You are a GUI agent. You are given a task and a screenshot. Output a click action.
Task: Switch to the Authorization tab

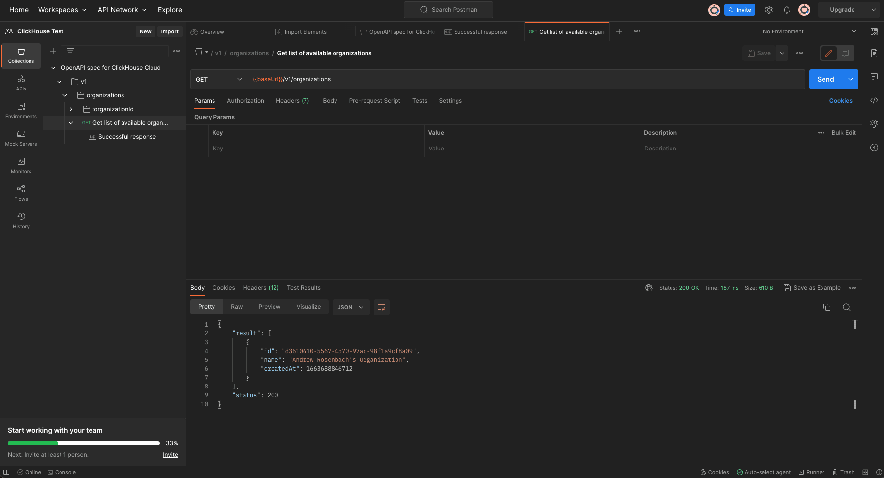pos(245,101)
